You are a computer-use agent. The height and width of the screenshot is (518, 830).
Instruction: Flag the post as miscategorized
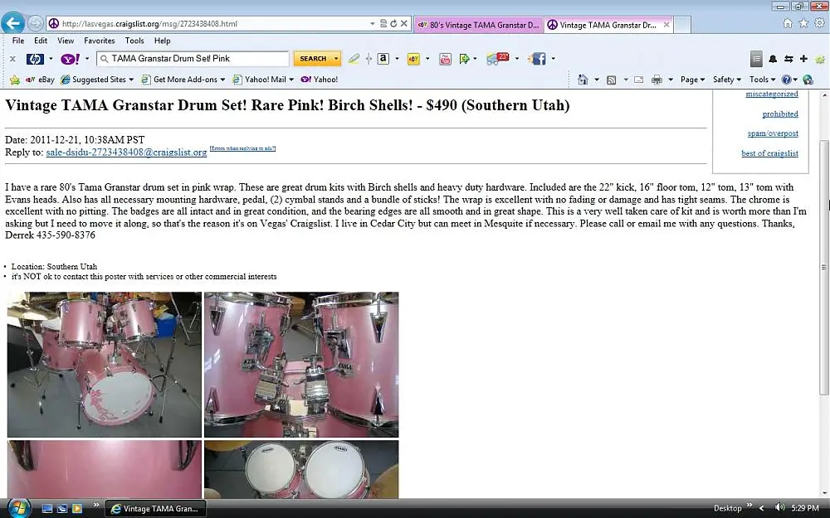pos(772,94)
